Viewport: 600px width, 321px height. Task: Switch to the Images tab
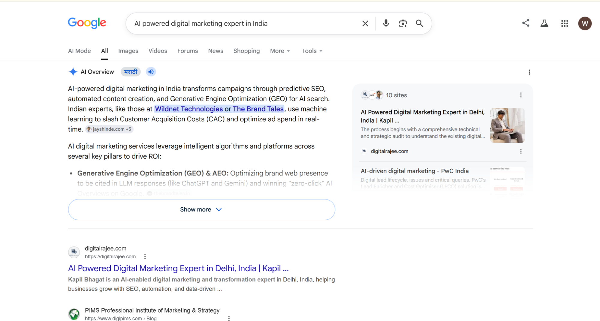click(x=128, y=51)
